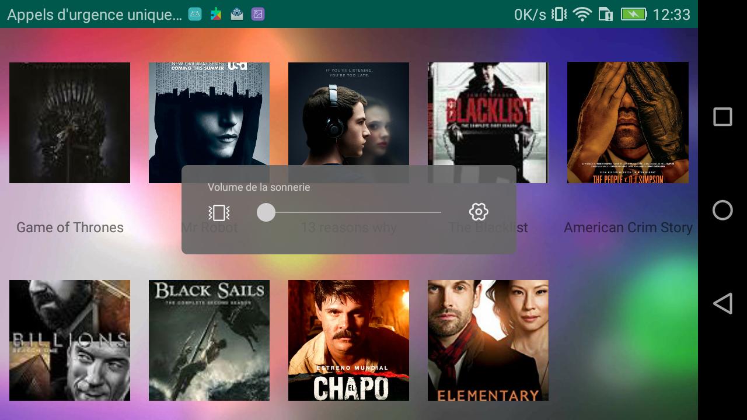
Task: Click the ringtone volume slider track
Action: (349, 212)
